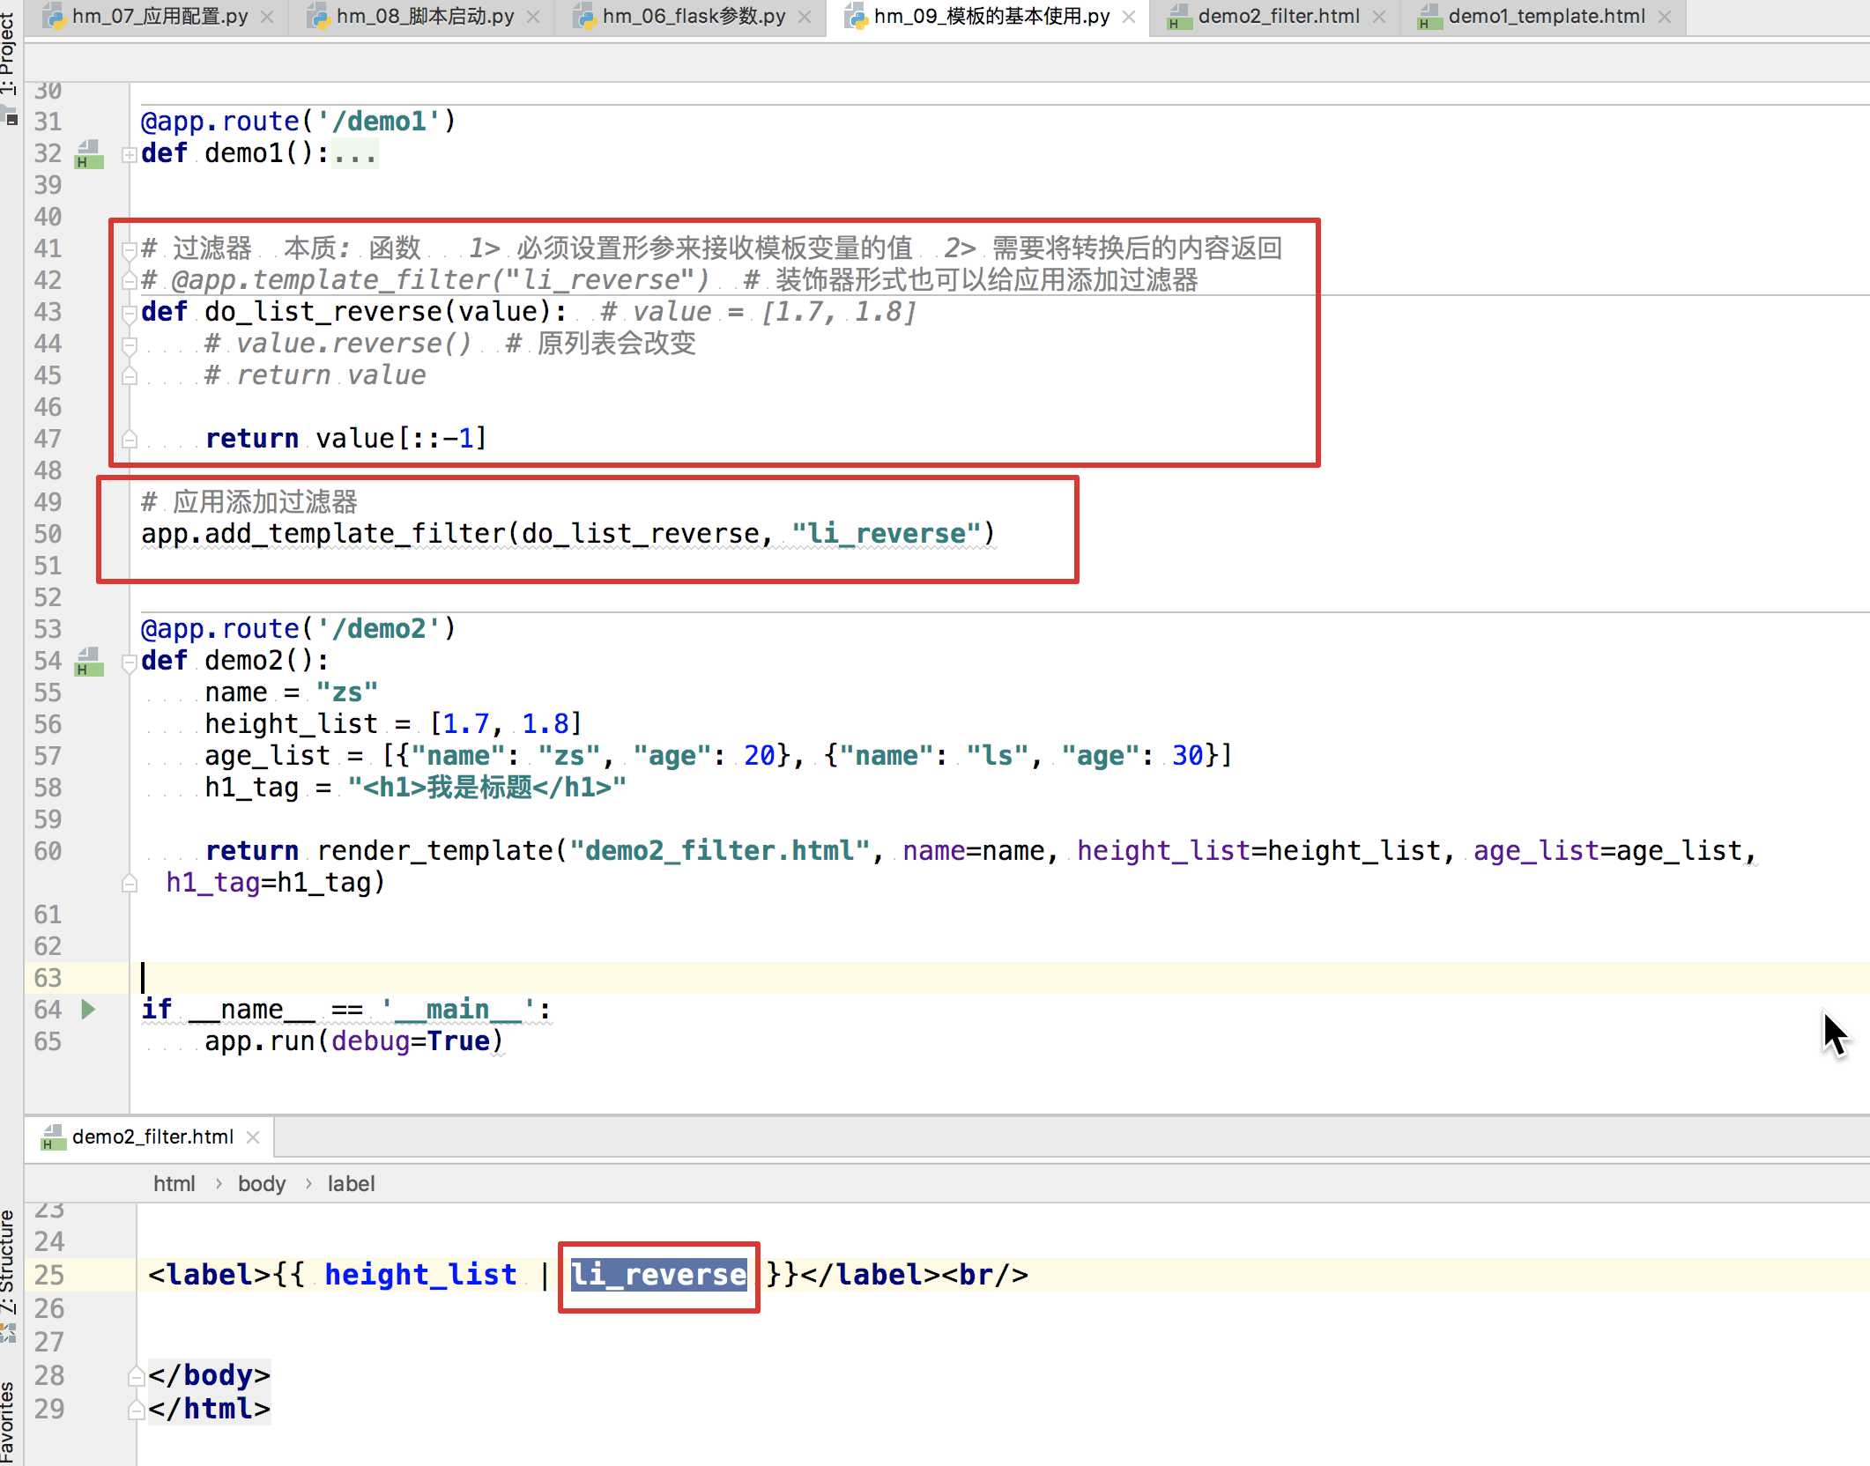This screenshot has height=1466, width=1870.
Task: Click line number 25 in lower editor gutter
Action: (x=49, y=1275)
